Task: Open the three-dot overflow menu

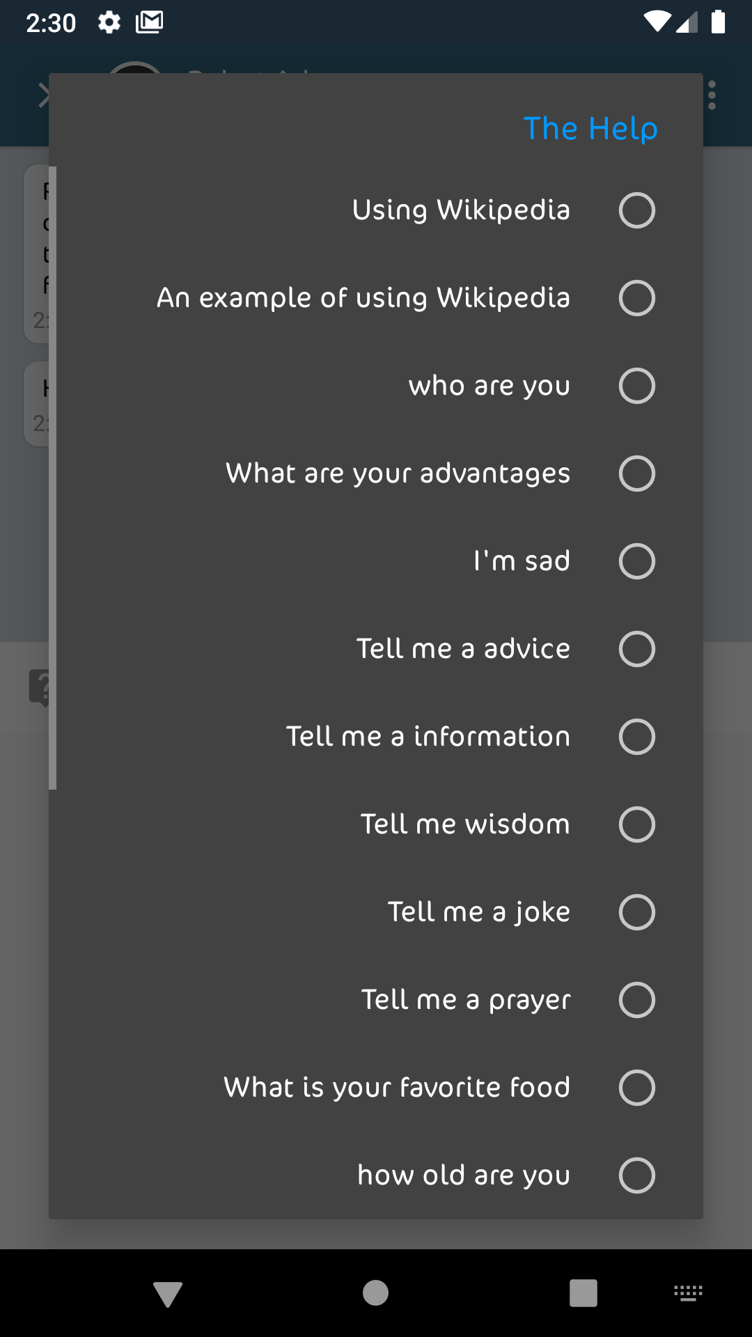Action: 712,95
